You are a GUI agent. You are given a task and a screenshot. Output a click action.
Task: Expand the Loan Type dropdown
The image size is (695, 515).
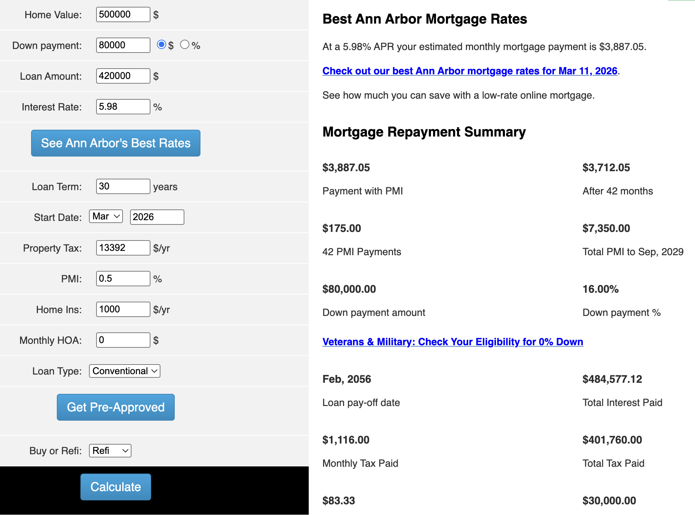click(x=124, y=371)
